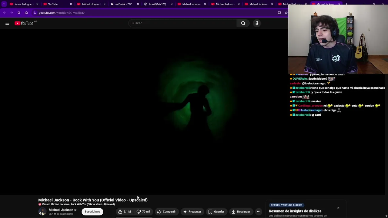Click the video title text
388x218 pixels.
[x=93, y=200]
